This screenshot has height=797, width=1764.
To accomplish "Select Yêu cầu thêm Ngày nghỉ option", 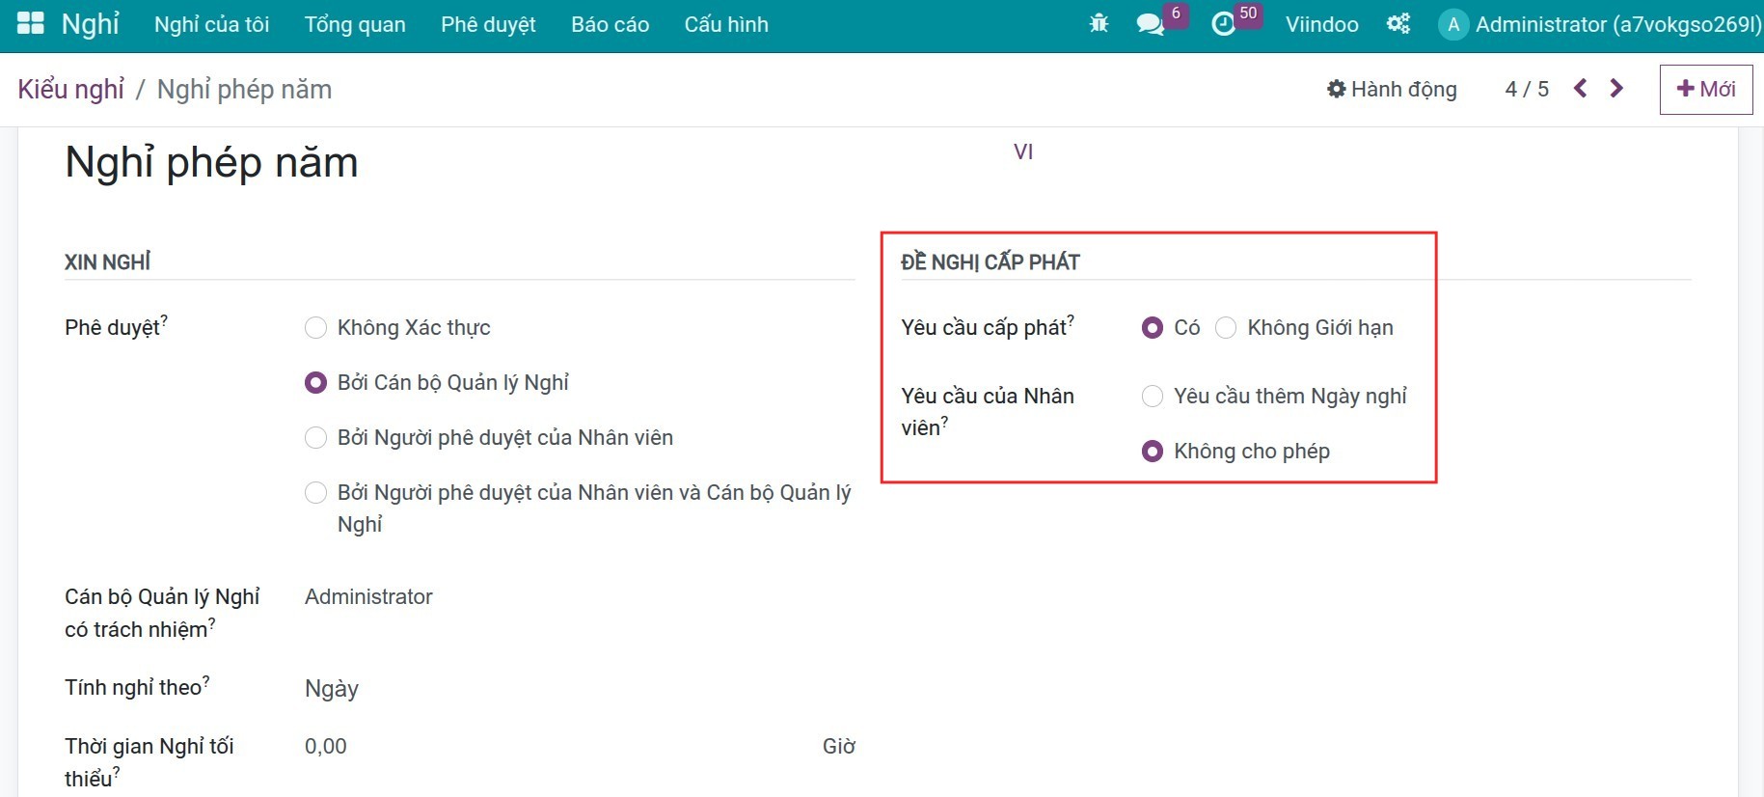I will click(1152, 397).
